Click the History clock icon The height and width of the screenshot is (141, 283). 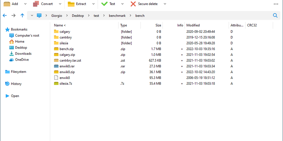click(x=7, y=84)
